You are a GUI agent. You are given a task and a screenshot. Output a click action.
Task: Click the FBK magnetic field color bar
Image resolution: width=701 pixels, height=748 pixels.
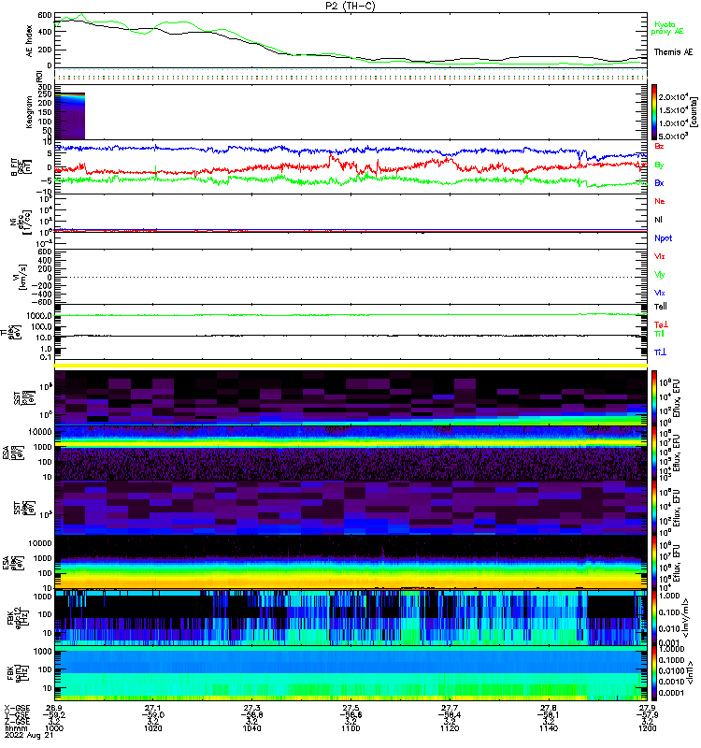[655, 673]
